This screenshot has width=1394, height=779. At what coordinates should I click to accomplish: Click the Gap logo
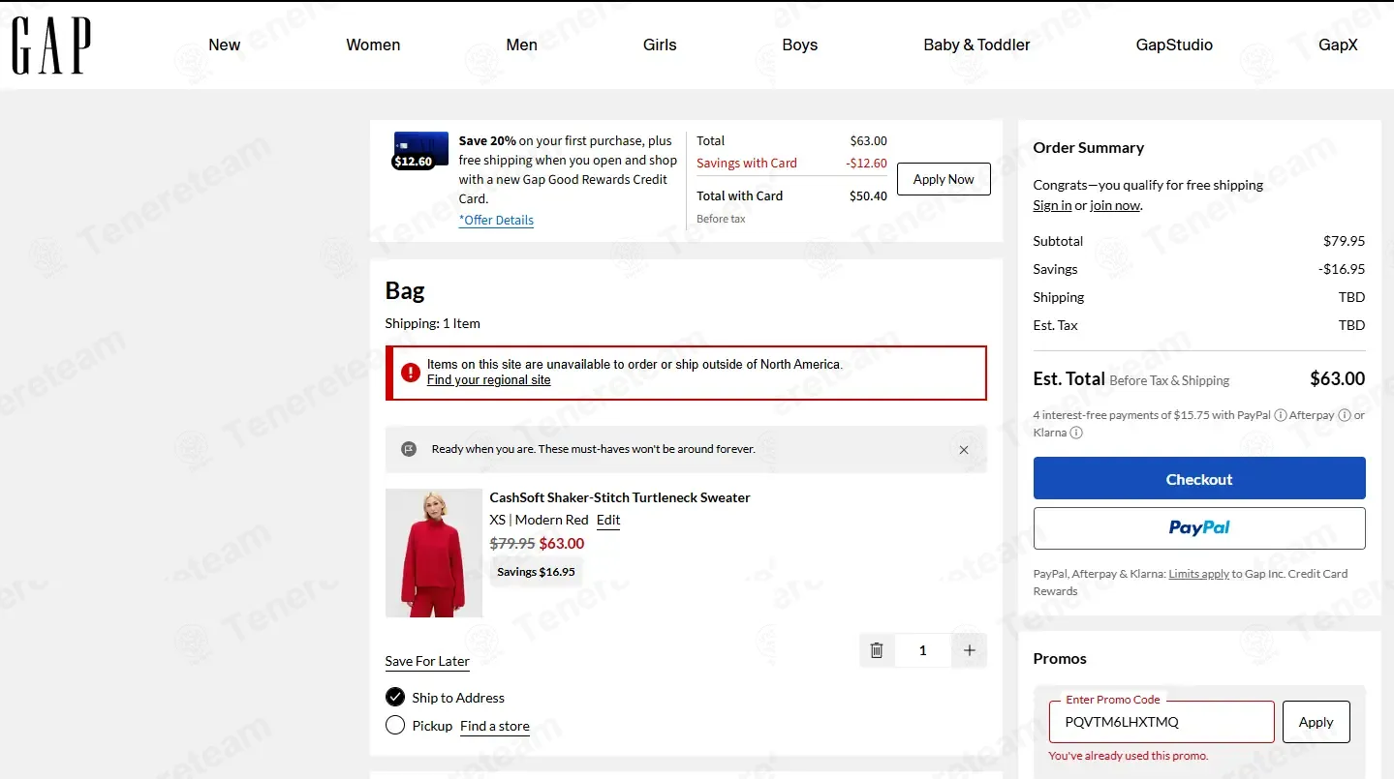tap(51, 45)
